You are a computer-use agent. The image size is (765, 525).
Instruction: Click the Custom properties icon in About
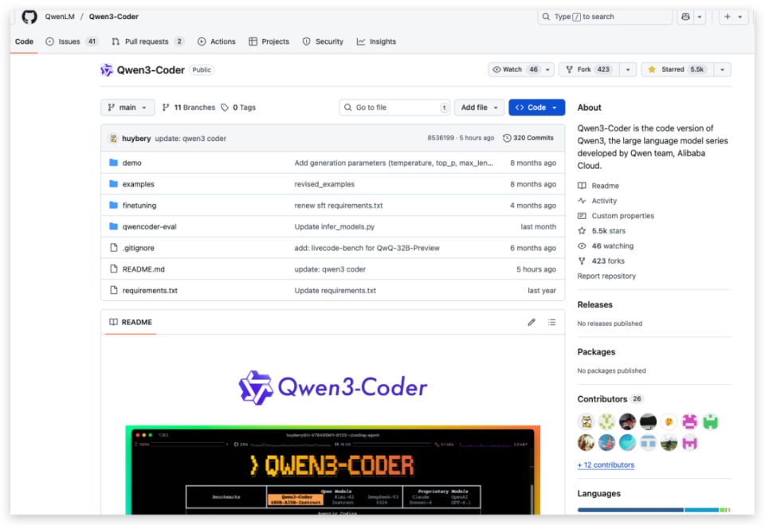(581, 215)
